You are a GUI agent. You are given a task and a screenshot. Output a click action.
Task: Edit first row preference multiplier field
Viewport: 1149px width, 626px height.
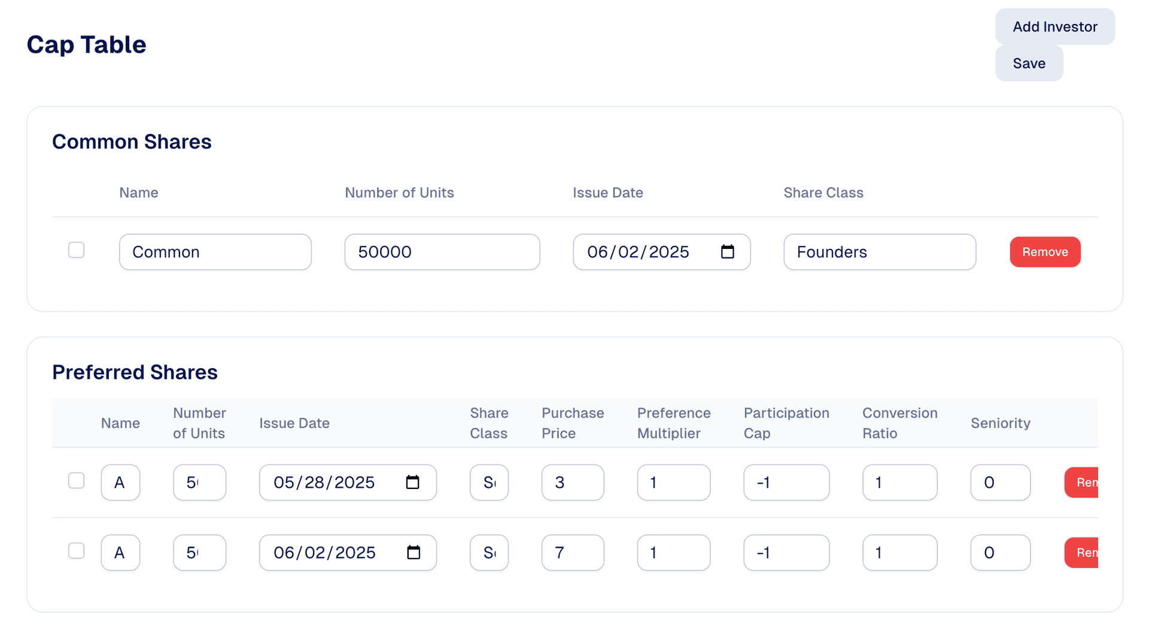(673, 482)
